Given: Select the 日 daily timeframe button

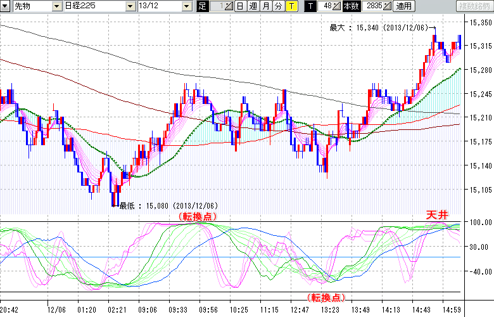Looking at the screenshot, I should click(240, 6).
